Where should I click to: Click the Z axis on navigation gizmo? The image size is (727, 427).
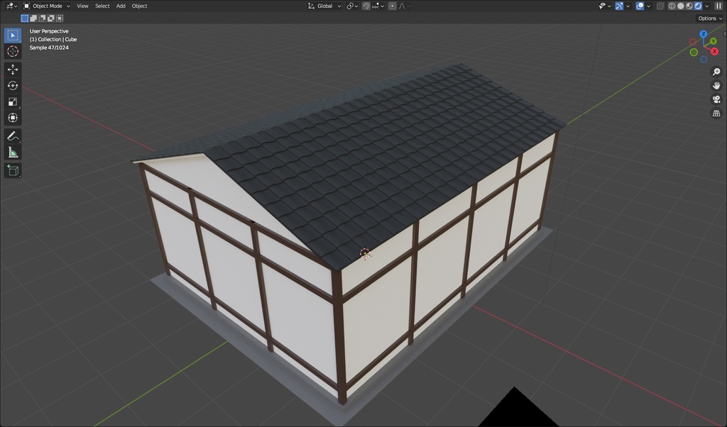(x=704, y=34)
